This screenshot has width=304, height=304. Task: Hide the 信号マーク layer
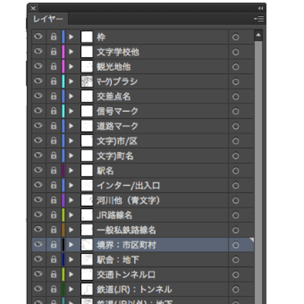pyautogui.click(x=38, y=110)
